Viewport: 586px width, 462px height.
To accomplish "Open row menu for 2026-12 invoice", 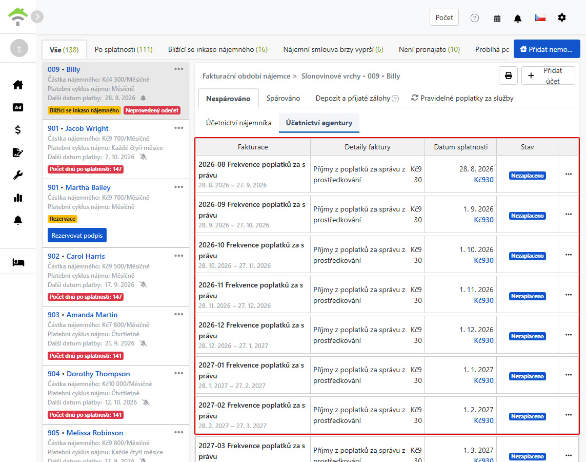I will (x=569, y=335).
